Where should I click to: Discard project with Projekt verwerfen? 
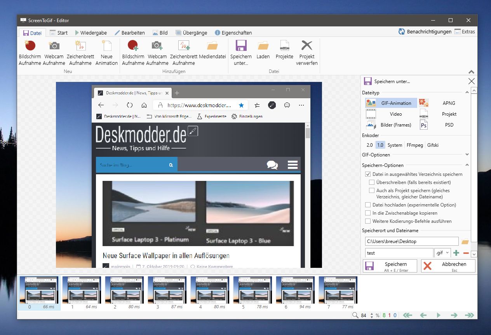[x=307, y=53]
